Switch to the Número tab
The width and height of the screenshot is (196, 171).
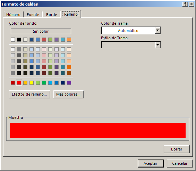point(14,15)
